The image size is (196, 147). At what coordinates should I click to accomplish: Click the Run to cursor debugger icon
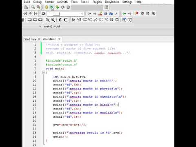[79, 20]
